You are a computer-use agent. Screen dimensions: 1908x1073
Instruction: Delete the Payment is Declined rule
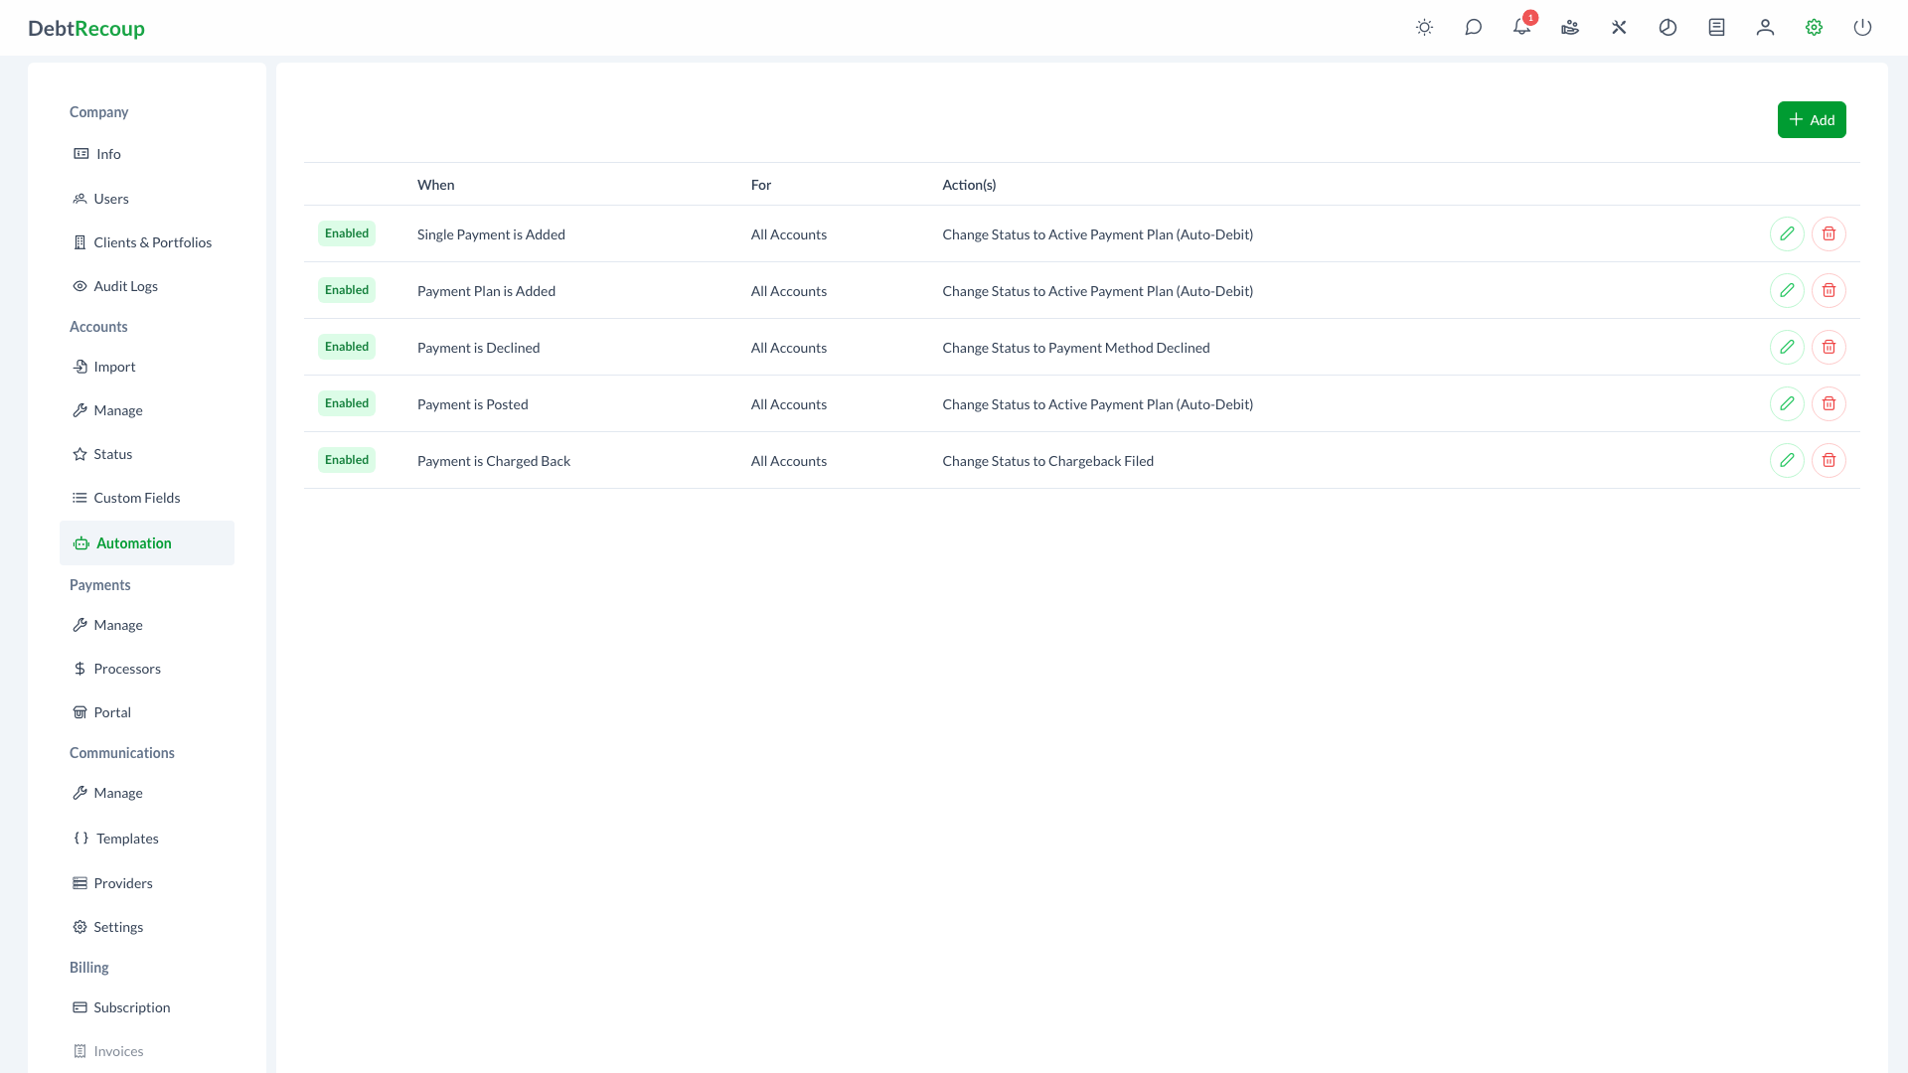pyautogui.click(x=1828, y=347)
